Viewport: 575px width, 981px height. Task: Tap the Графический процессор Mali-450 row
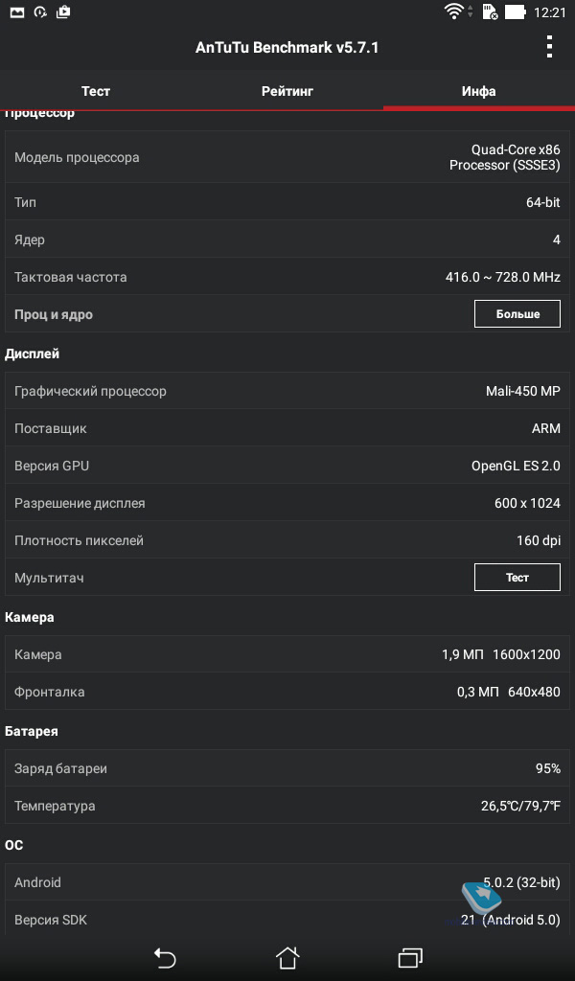click(287, 391)
